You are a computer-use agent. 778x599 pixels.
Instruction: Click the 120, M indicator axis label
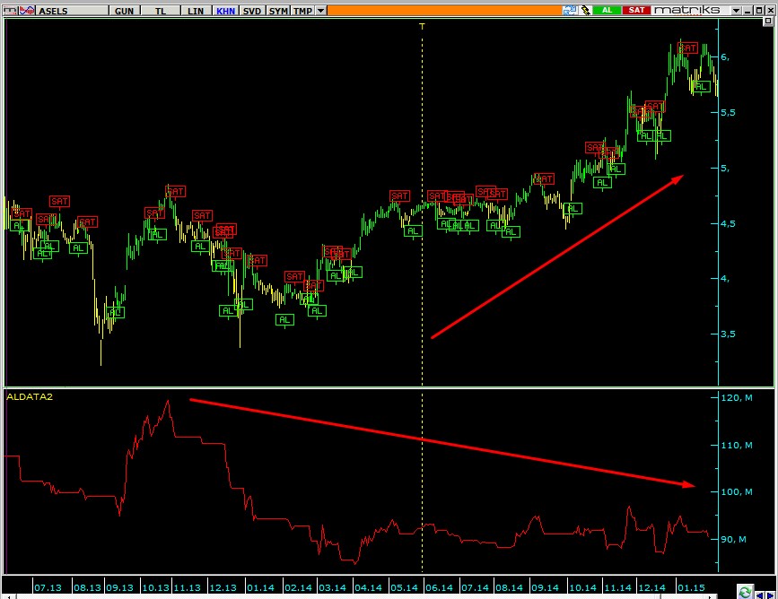coord(737,397)
